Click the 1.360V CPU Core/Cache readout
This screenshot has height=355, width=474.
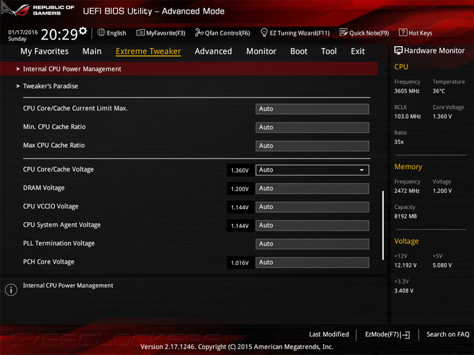[x=240, y=170]
